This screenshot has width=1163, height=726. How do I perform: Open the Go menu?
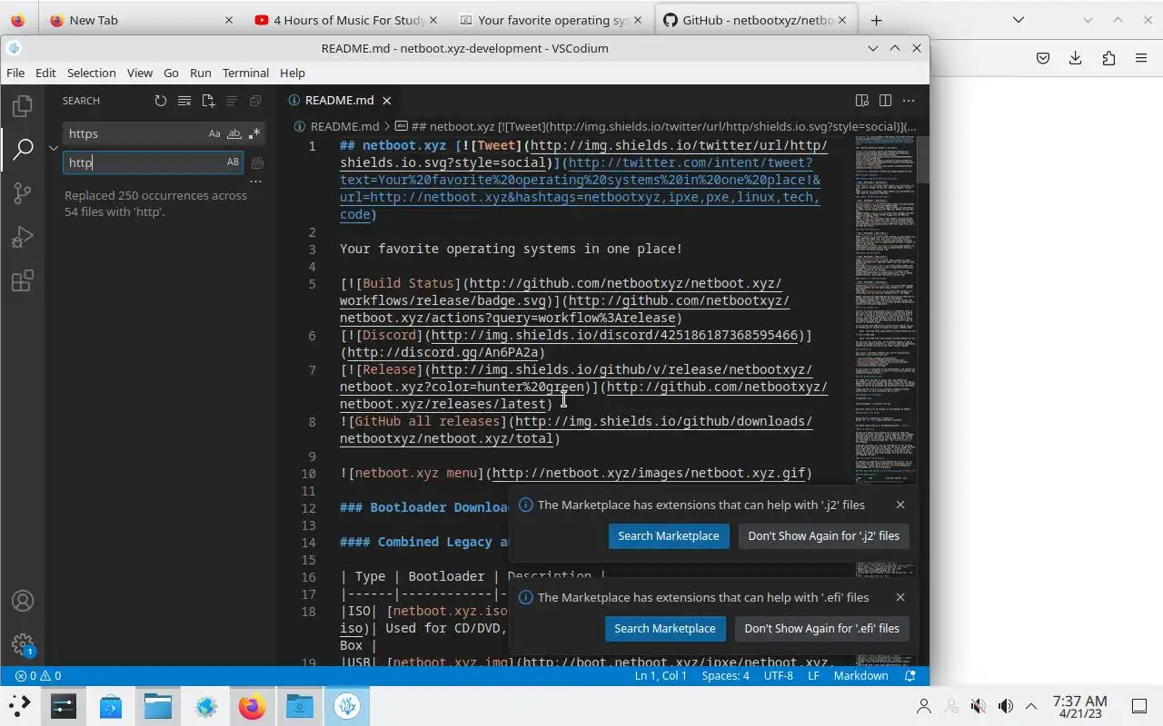pos(171,73)
